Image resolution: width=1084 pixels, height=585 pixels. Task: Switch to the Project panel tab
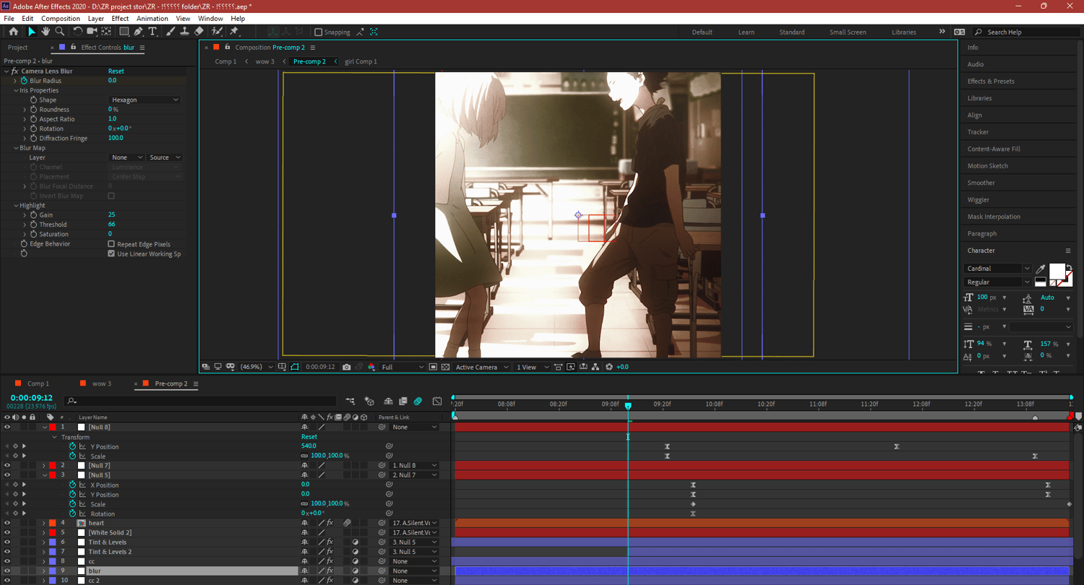(18, 48)
